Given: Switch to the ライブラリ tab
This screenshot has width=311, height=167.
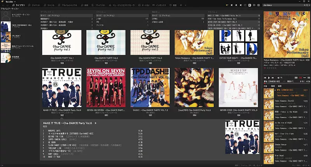Looking at the screenshot, I should 18,5.
